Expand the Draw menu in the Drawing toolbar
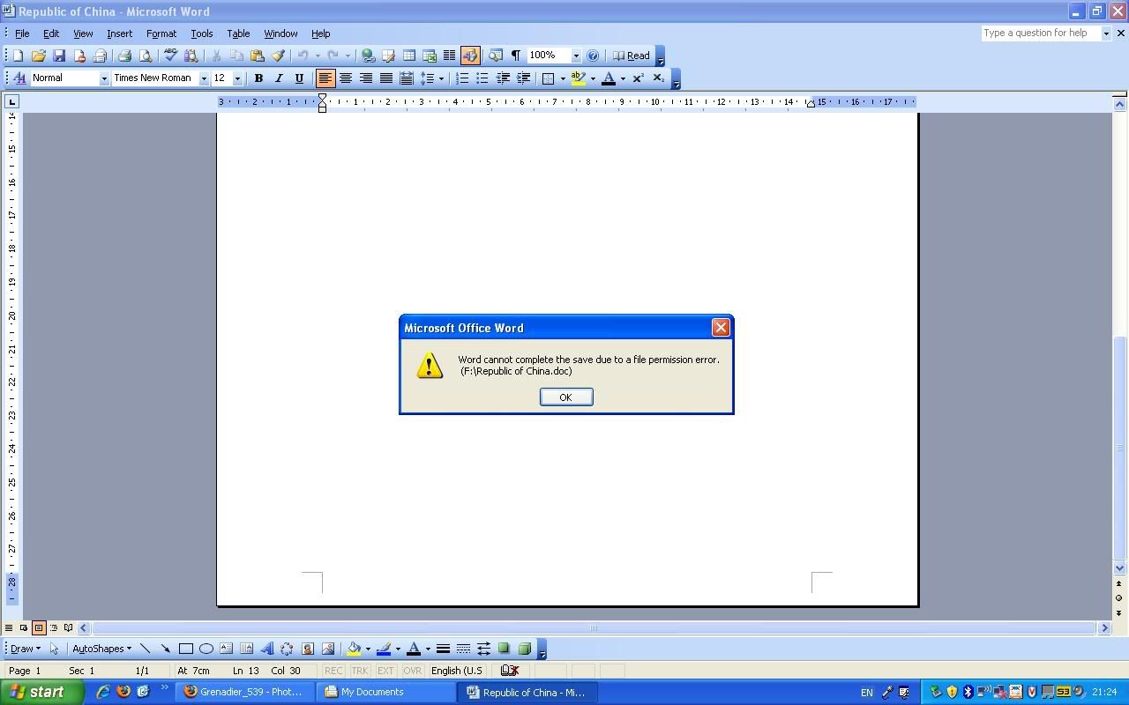This screenshot has width=1129, height=705. point(25,649)
